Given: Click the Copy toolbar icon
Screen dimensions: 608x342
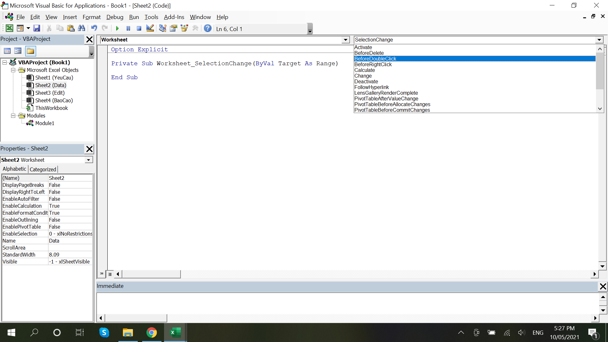Looking at the screenshot, I should (x=60, y=28).
